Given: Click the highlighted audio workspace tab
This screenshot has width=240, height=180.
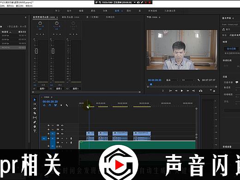Looking at the screenshot, I should [x=117, y=11].
